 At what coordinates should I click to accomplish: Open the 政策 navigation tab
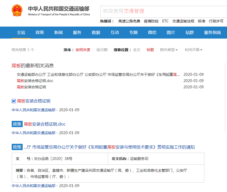pos(40,33)
